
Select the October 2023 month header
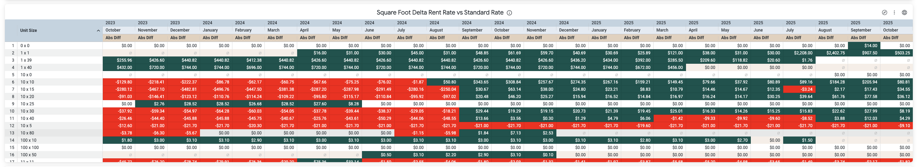[113, 30]
